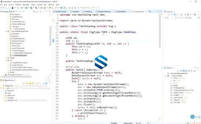
Task: Select Working Tree in Git Repositories
Action: 12,100
